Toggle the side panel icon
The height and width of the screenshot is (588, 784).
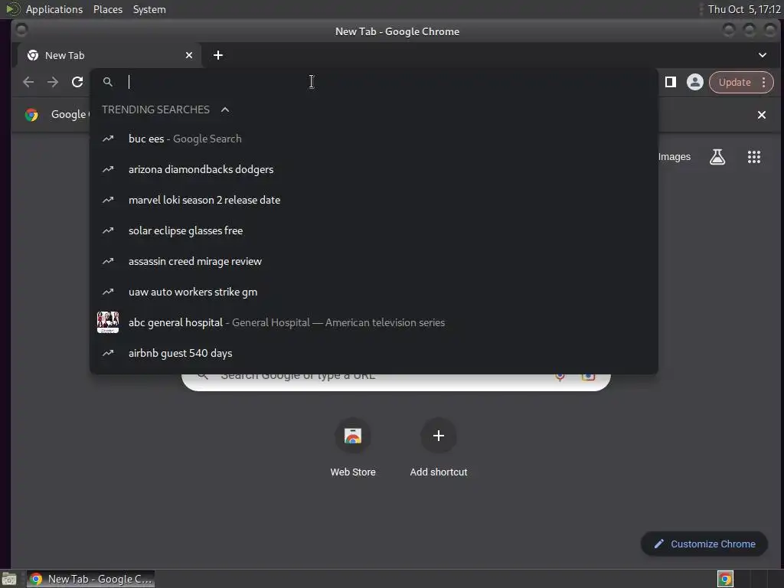point(671,82)
